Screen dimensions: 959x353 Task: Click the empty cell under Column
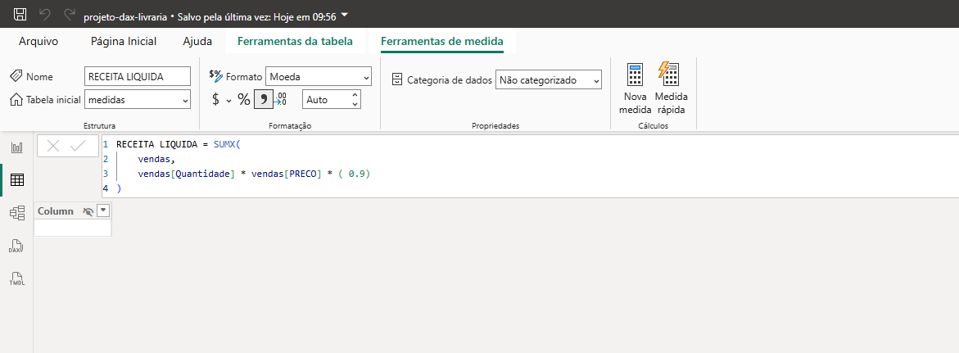[x=73, y=228]
